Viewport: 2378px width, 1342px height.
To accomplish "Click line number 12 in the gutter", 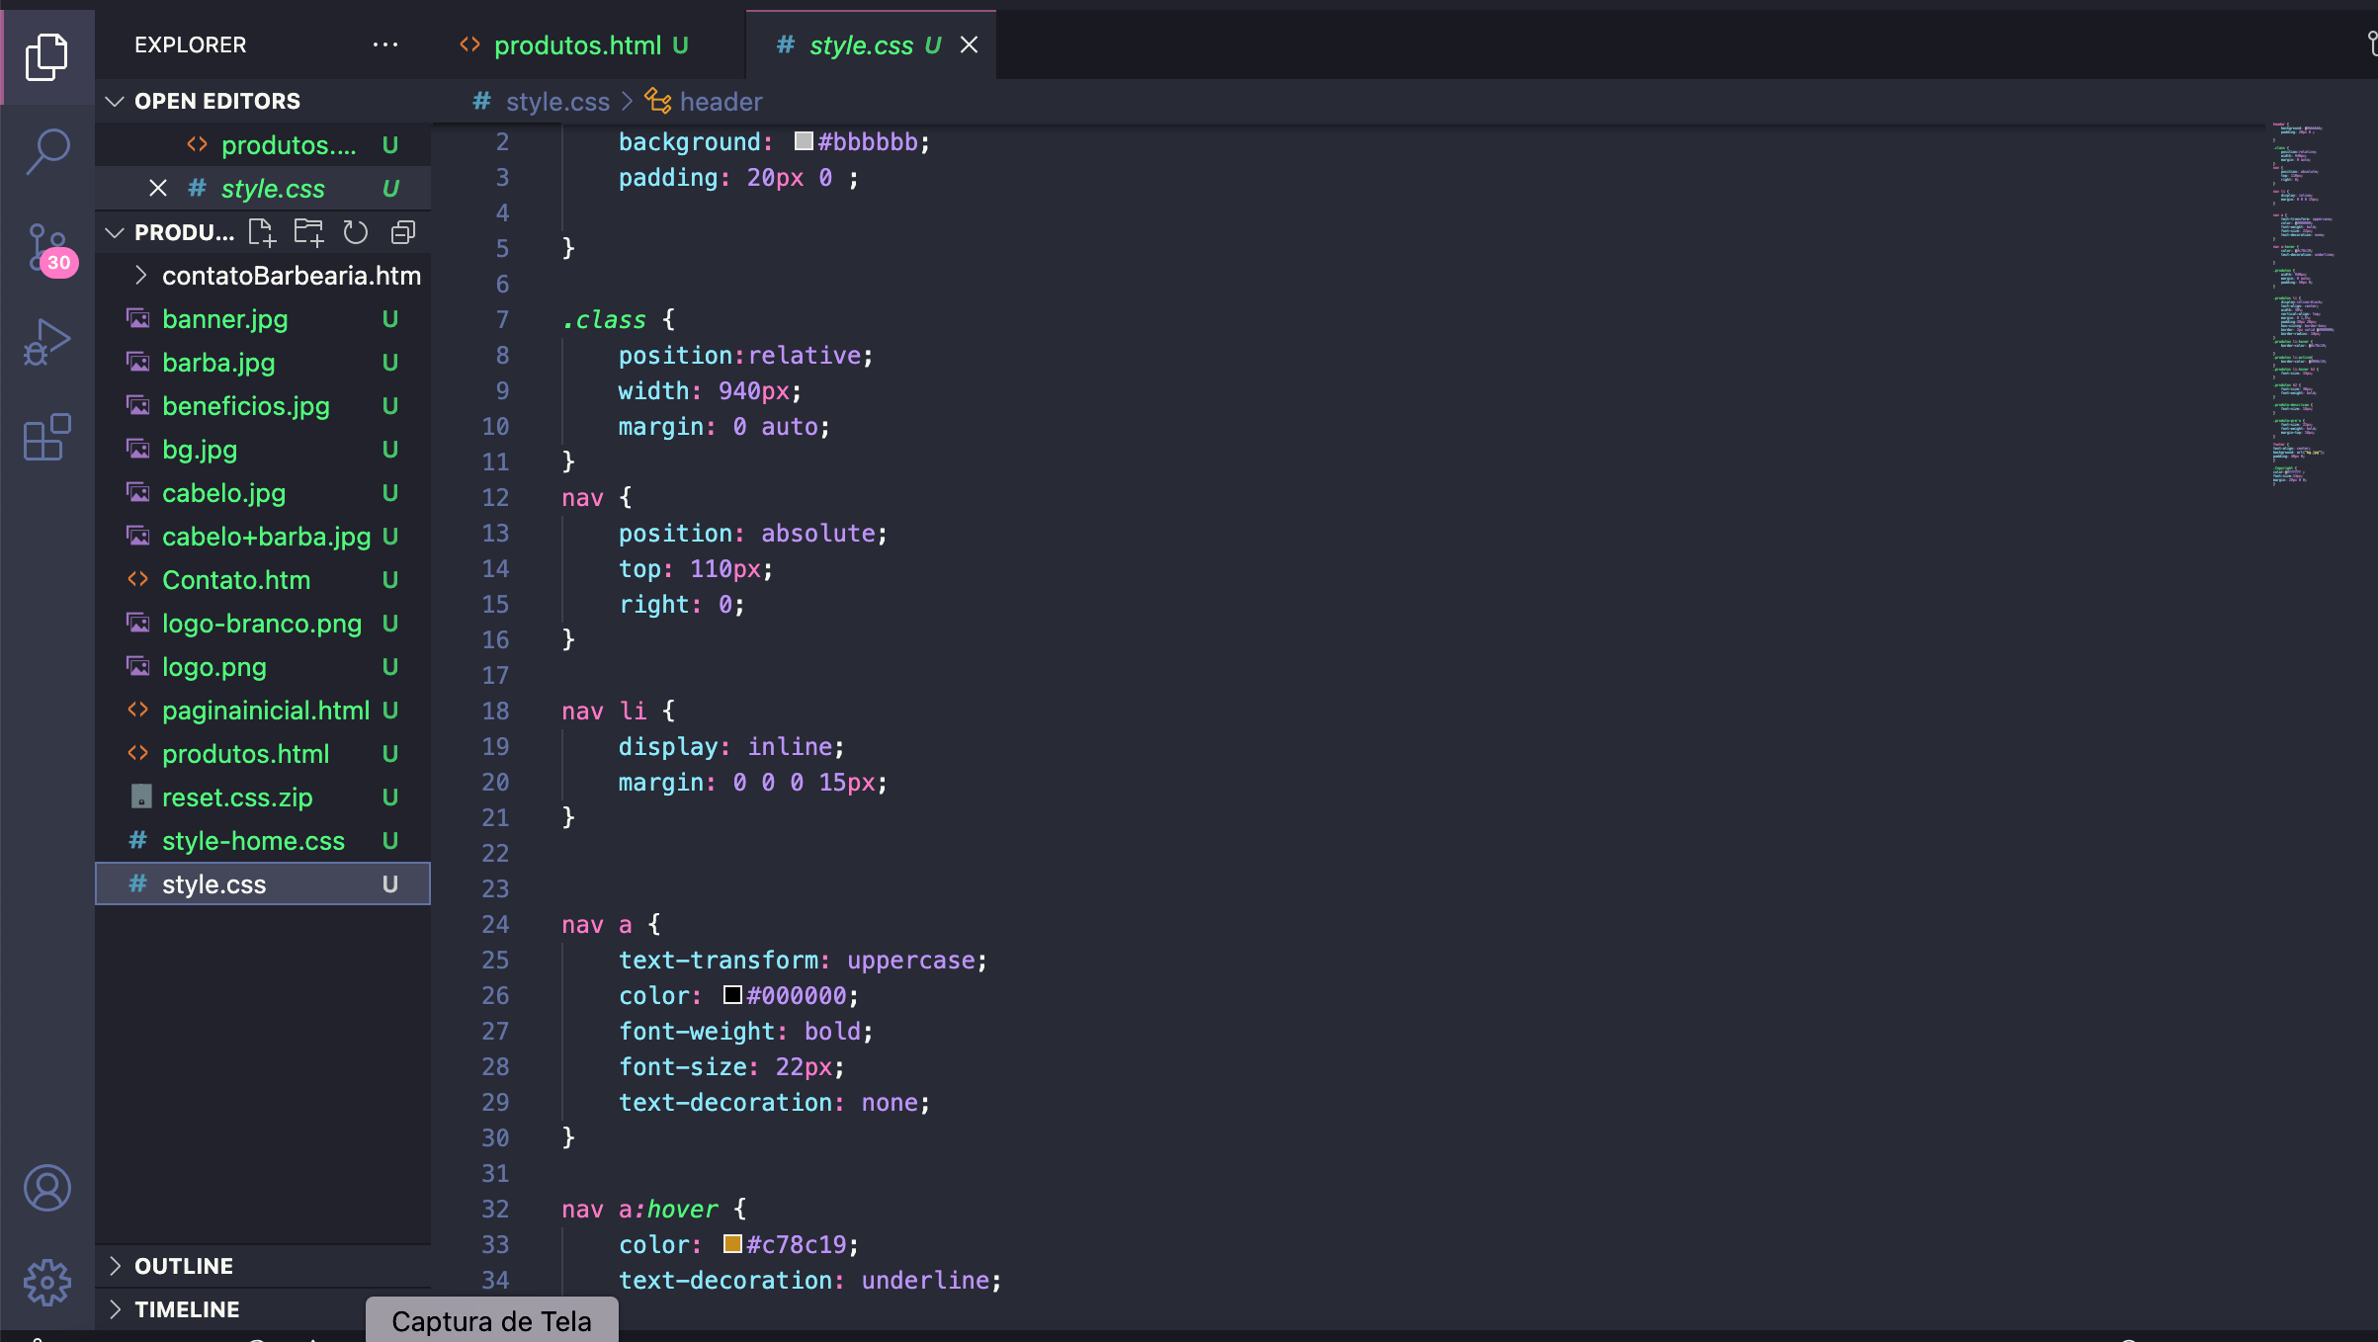I will pos(495,497).
